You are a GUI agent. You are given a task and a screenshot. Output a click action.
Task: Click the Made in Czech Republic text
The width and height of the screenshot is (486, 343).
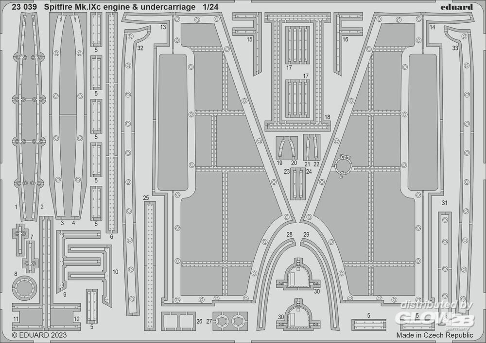coord(434,335)
